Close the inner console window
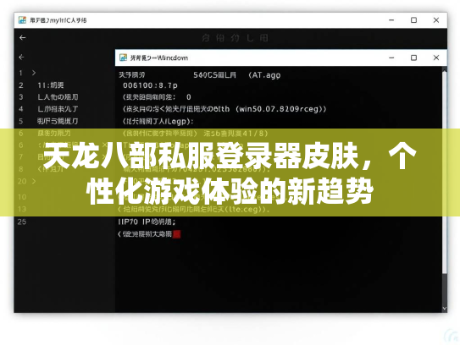The width and height of the screenshot is (460, 345). [x=436, y=57]
